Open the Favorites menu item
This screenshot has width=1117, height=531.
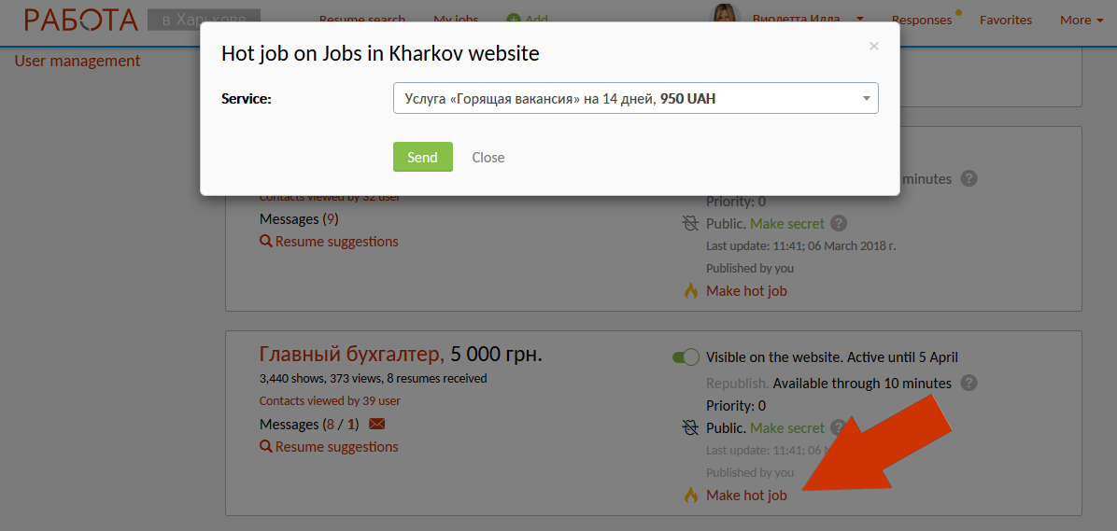(x=1006, y=20)
